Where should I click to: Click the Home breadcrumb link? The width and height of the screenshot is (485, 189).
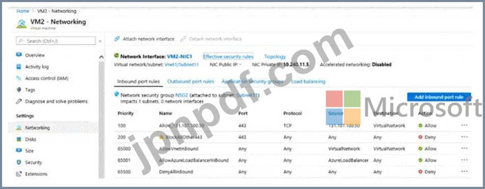(22, 11)
